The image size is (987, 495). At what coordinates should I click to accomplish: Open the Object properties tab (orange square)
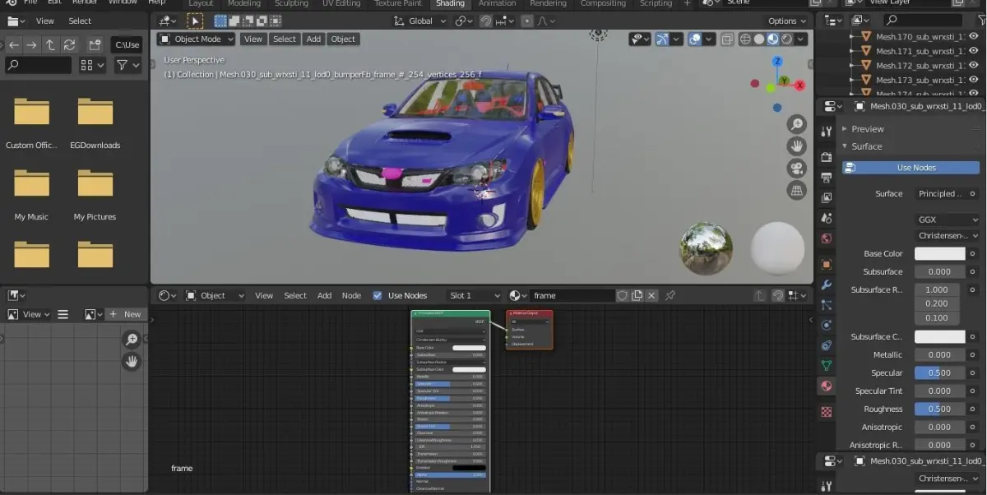(x=827, y=264)
